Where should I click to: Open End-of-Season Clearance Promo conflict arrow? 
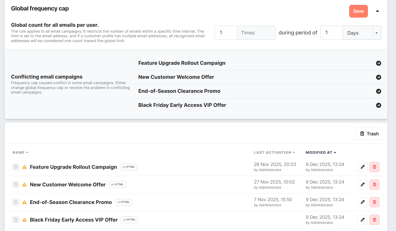pos(378,91)
